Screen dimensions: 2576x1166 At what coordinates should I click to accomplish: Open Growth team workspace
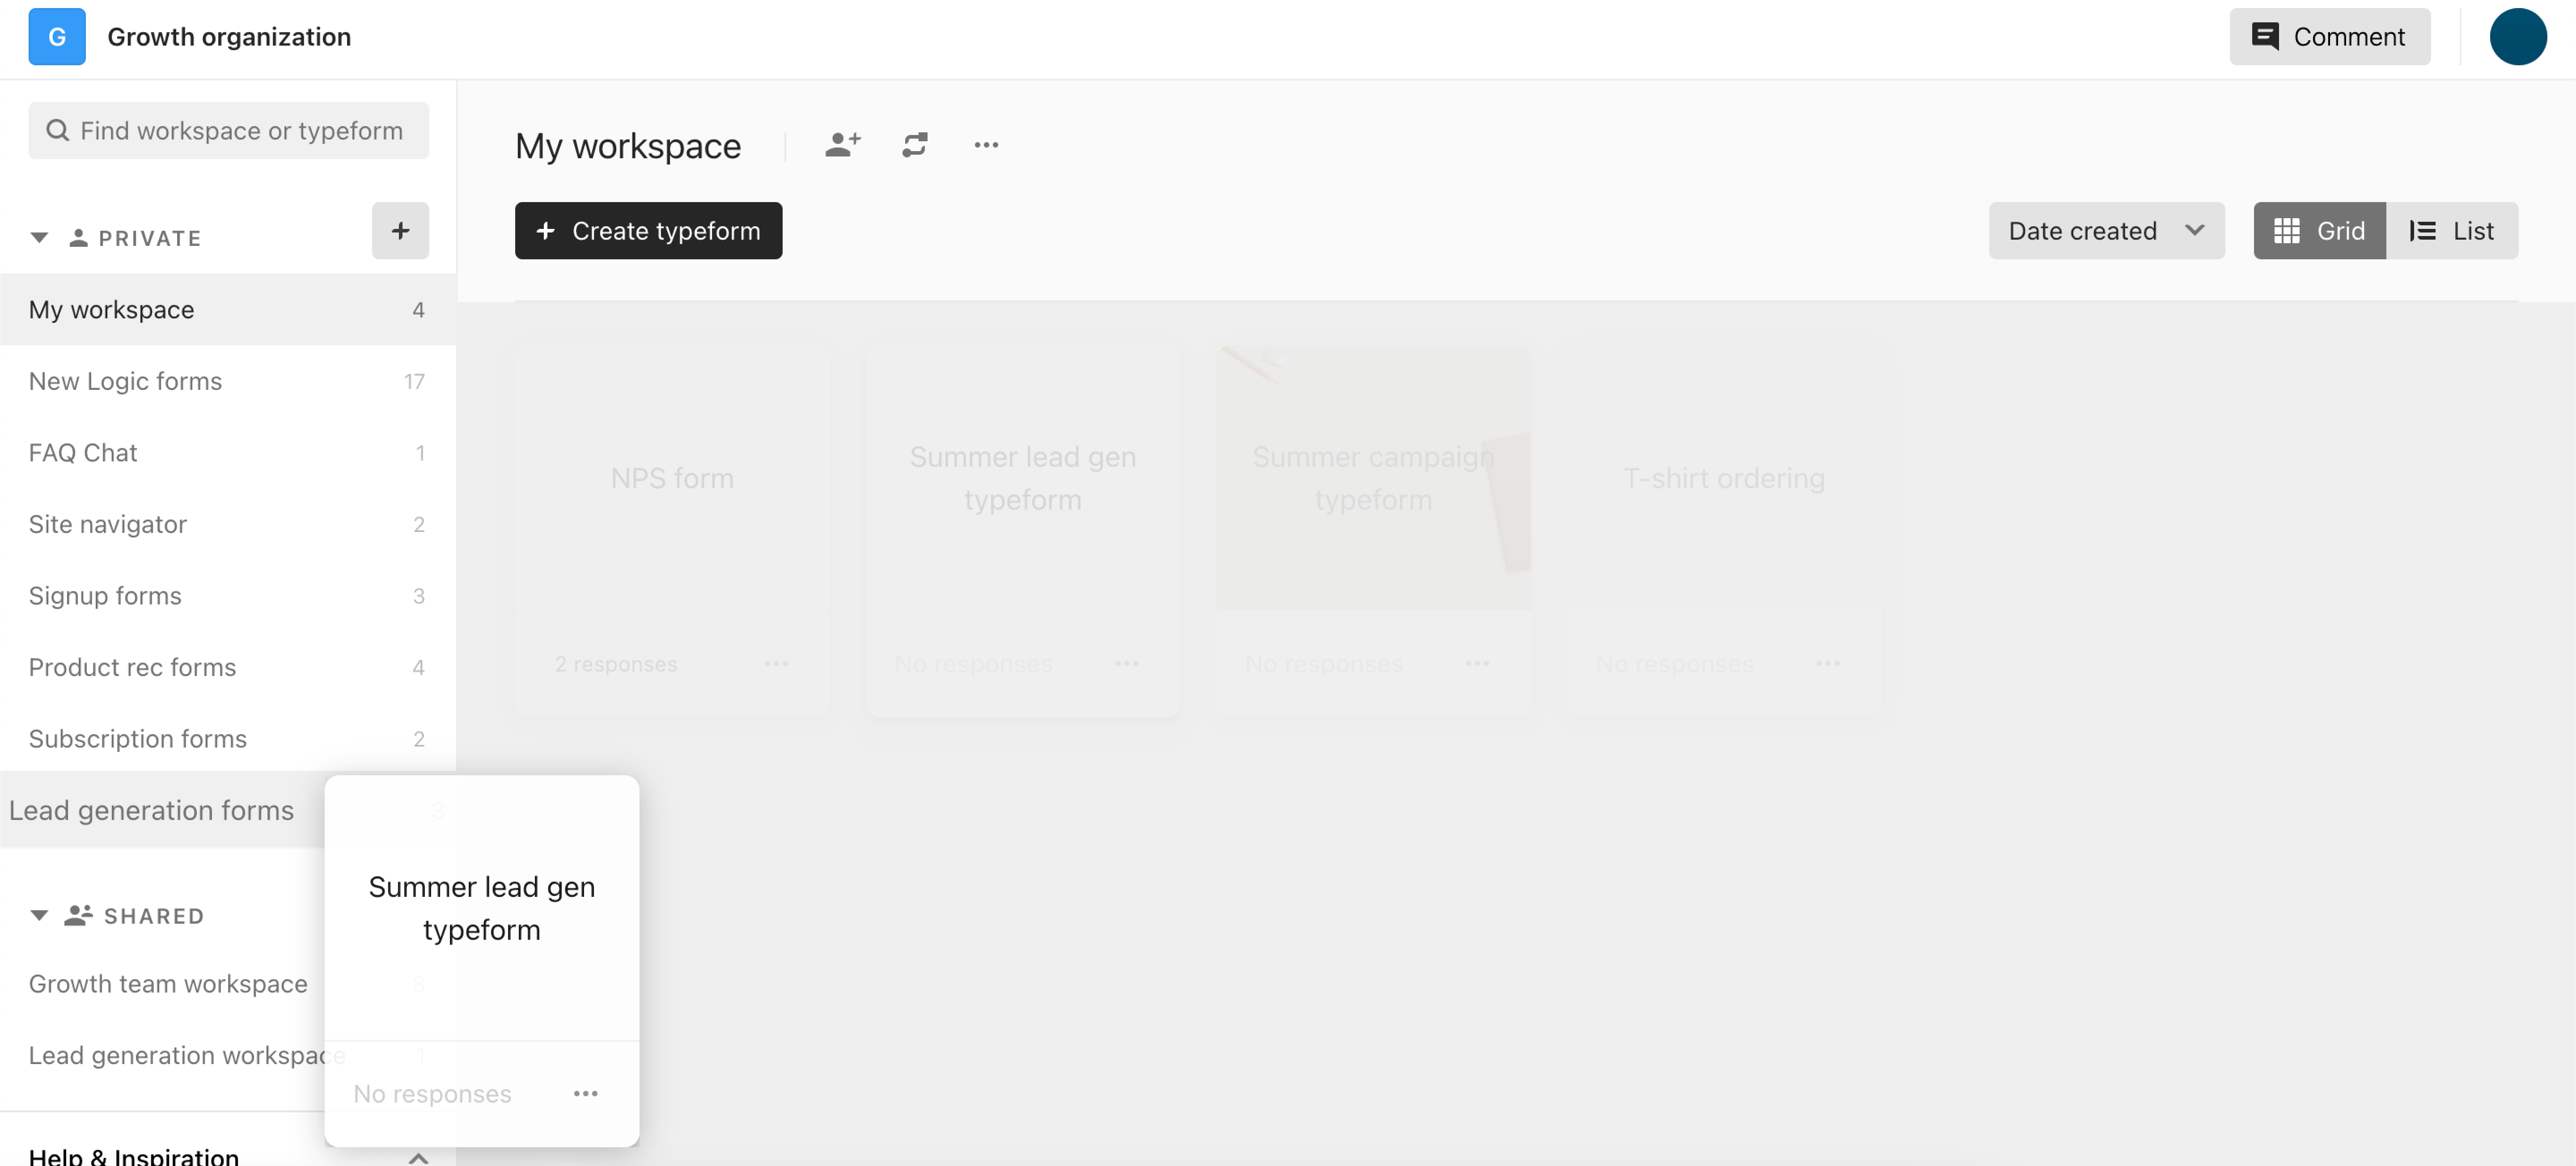pyautogui.click(x=168, y=984)
